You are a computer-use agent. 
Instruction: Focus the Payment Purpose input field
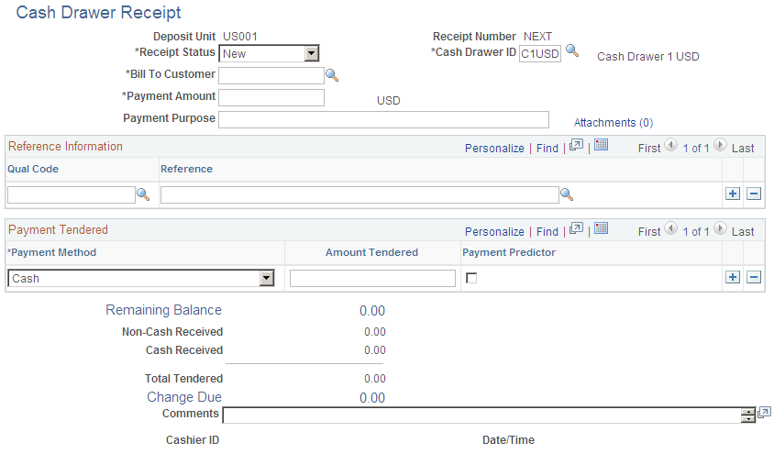click(383, 119)
